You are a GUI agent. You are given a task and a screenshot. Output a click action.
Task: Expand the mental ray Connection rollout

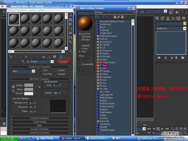pos(40,133)
